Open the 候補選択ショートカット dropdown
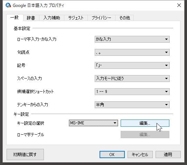 click(x=132, y=92)
